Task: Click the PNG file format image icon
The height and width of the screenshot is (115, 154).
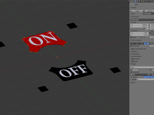Action: (132, 75)
